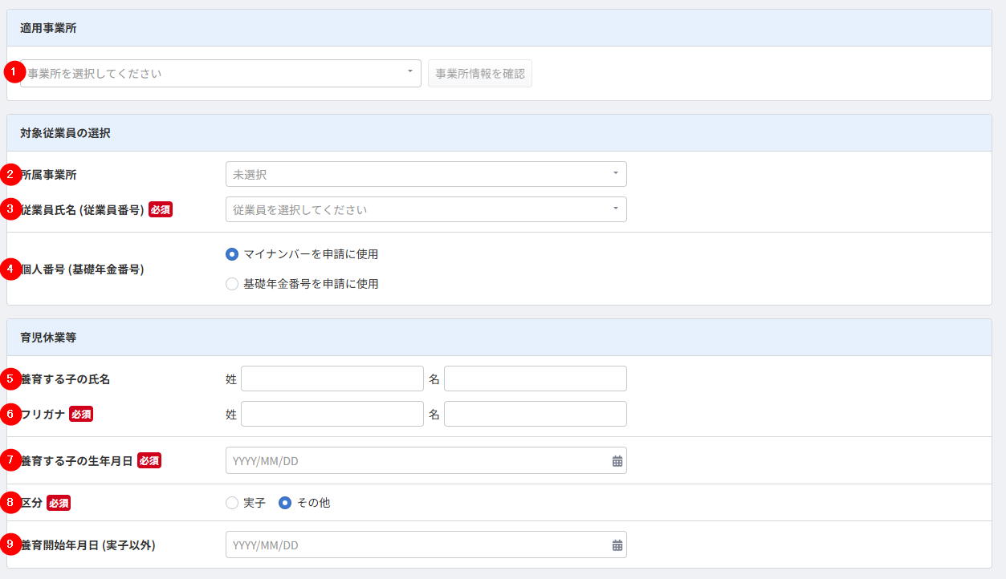Choose 実子 for 区分
Viewport: 1006px width, 579px height.
tap(232, 503)
